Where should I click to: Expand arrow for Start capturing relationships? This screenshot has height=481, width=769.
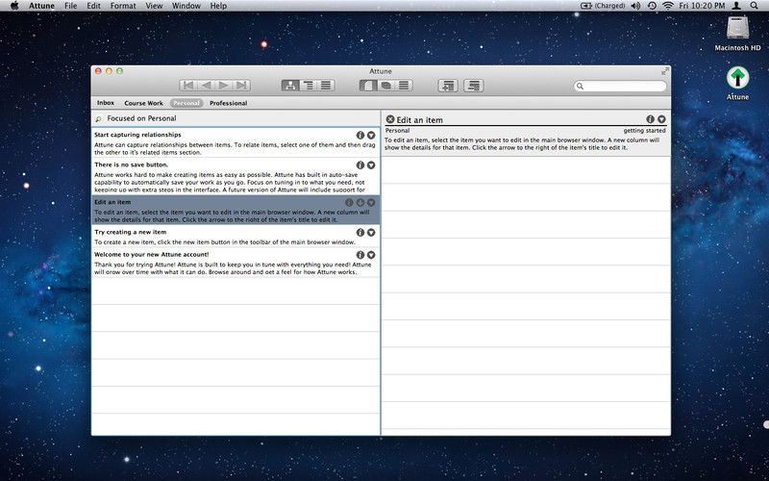click(x=371, y=135)
